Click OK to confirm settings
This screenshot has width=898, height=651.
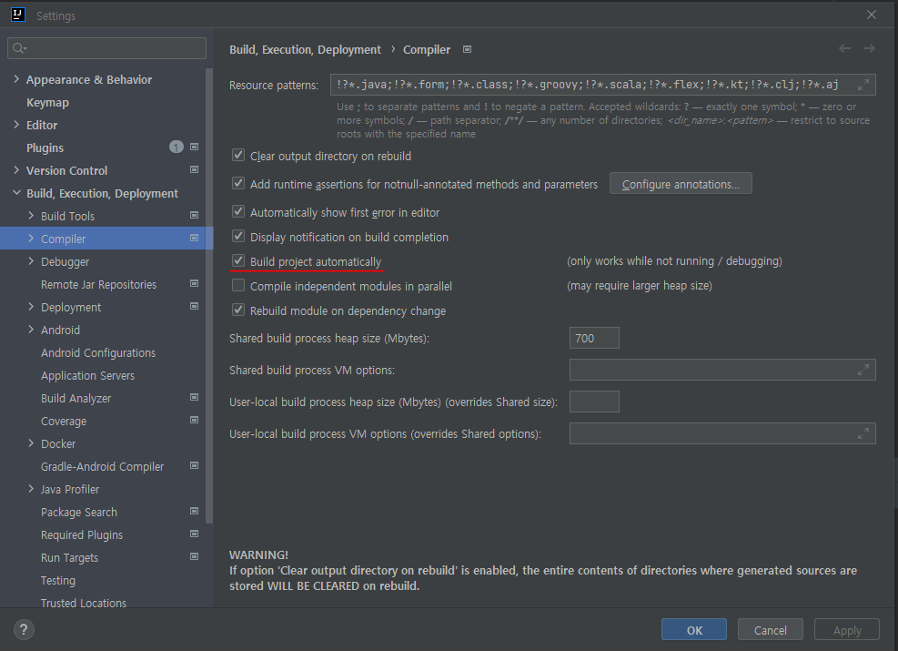(694, 630)
